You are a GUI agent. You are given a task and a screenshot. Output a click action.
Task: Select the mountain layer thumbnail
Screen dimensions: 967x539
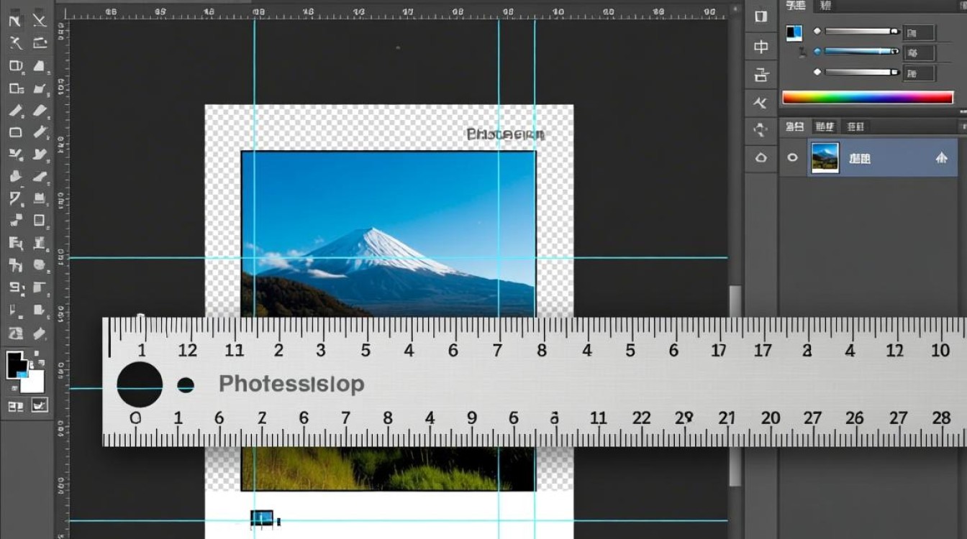click(x=825, y=157)
